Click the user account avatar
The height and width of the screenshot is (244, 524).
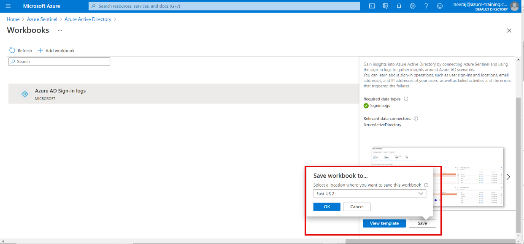click(514, 6)
